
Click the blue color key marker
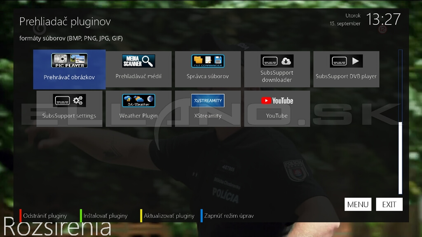202,216
